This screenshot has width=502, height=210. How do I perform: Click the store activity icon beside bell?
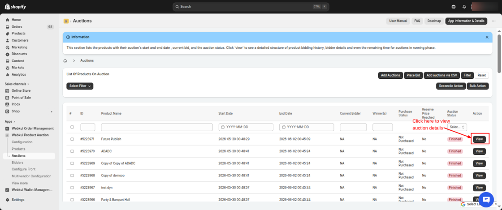(453, 7)
